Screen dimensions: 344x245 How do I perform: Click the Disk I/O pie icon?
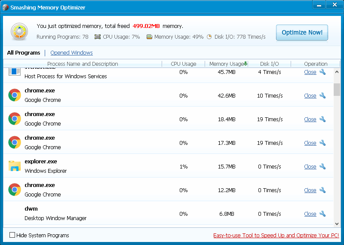pos(209,37)
